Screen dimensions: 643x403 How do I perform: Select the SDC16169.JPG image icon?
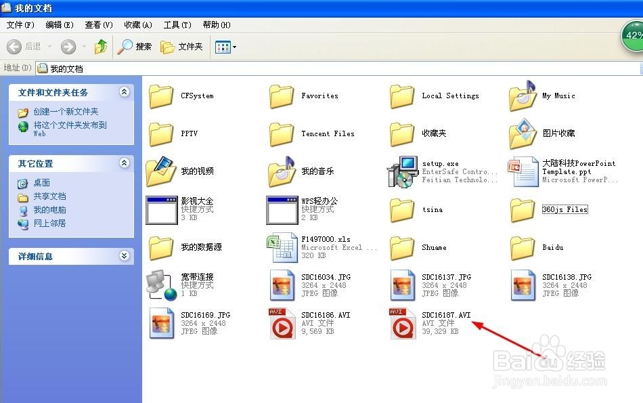[162, 323]
